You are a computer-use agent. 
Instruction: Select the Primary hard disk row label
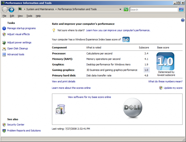coord(64,75)
